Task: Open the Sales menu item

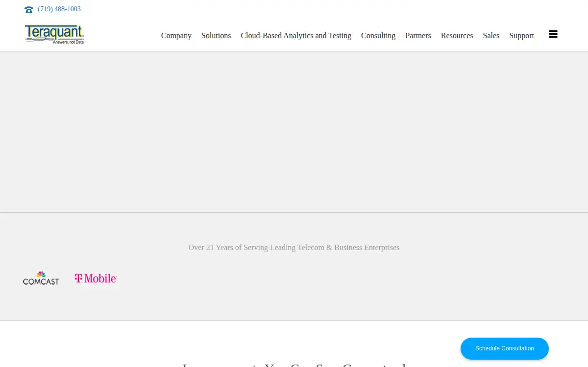Action: (491, 36)
